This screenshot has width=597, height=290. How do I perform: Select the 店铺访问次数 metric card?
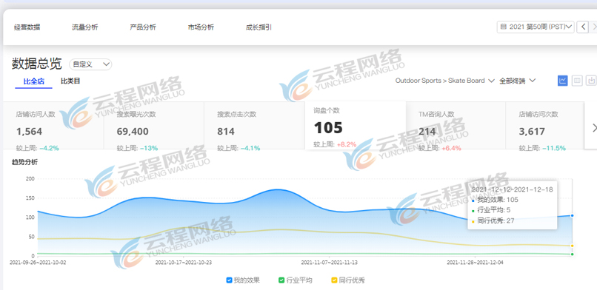point(545,126)
